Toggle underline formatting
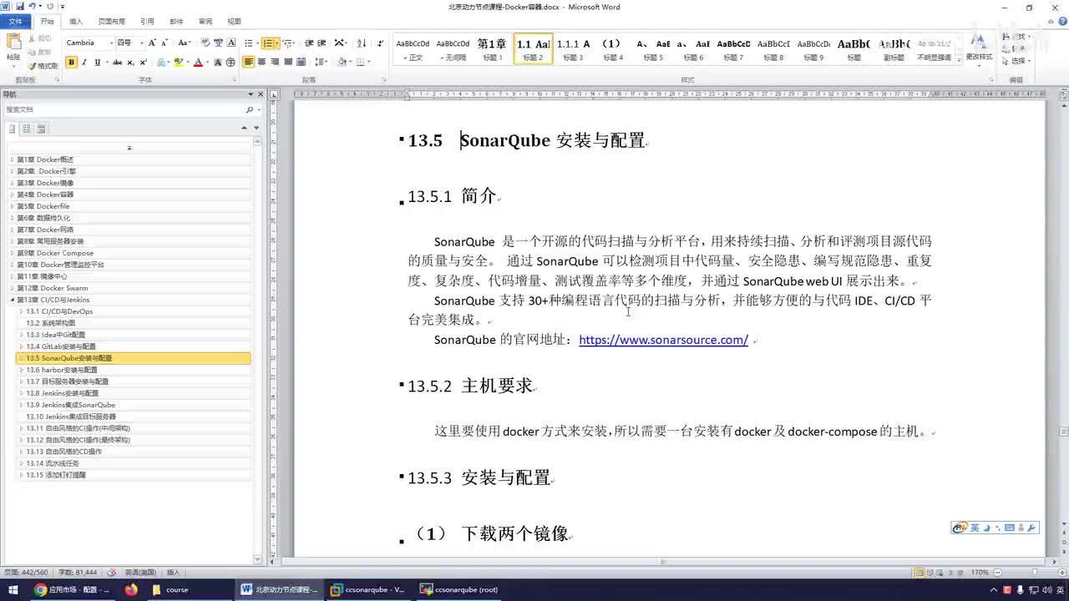Image resolution: width=1069 pixels, height=601 pixels. coord(98,63)
